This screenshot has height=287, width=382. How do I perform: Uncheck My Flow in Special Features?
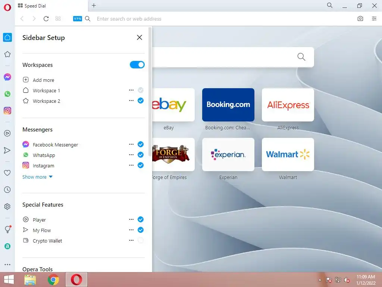point(141,230)
